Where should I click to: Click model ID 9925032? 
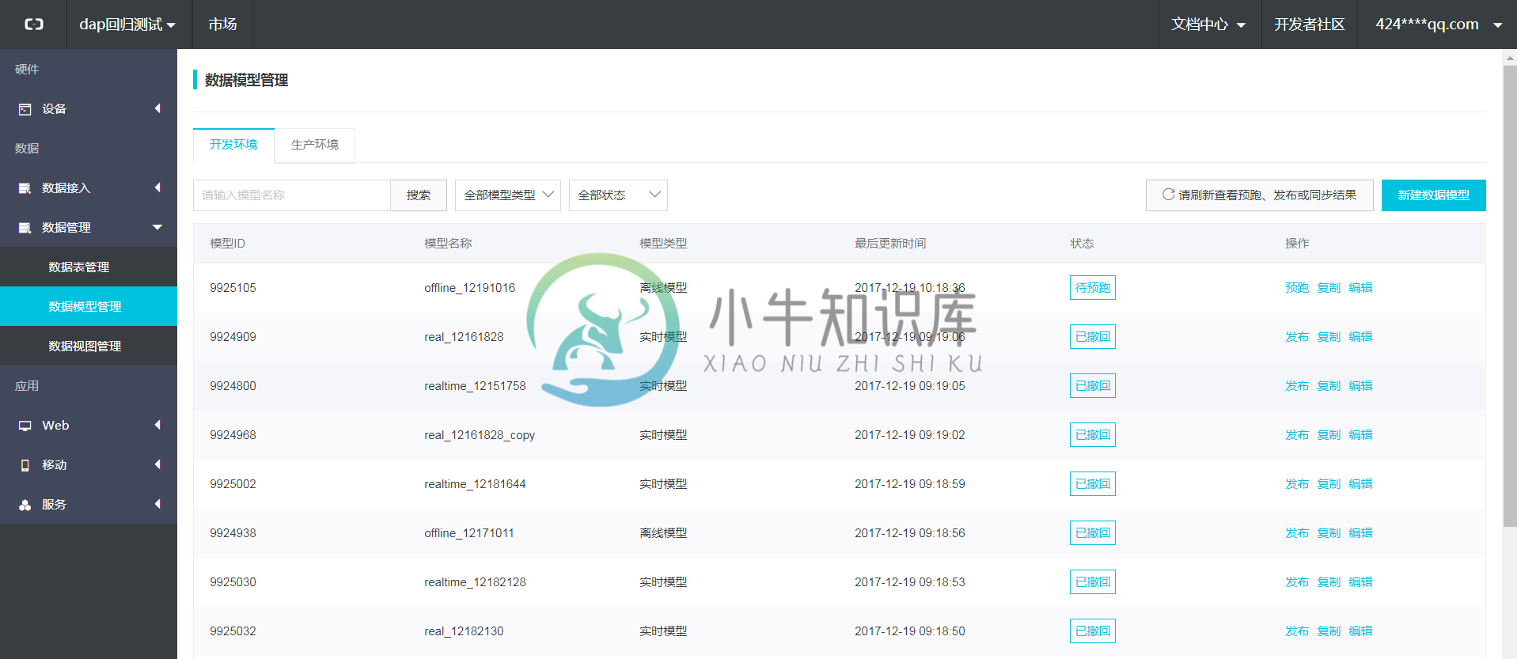click(233, 631)
